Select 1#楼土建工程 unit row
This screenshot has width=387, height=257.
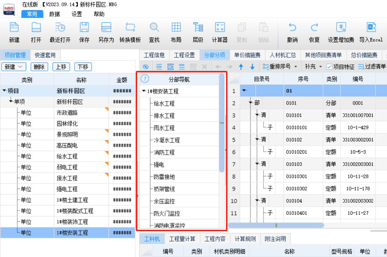(68, 200)
